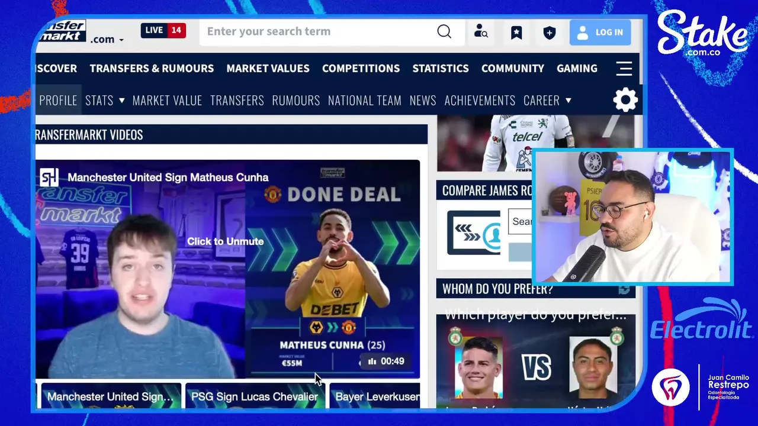This screenshot has width=758, height=426.
Task: Click the Transfermarkt logo
Action: click(61, 31)
